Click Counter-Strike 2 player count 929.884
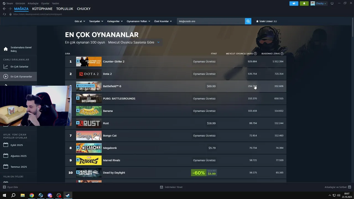Image resolution: width=354 pixels, height=199 pixels. tap(252, 61)
